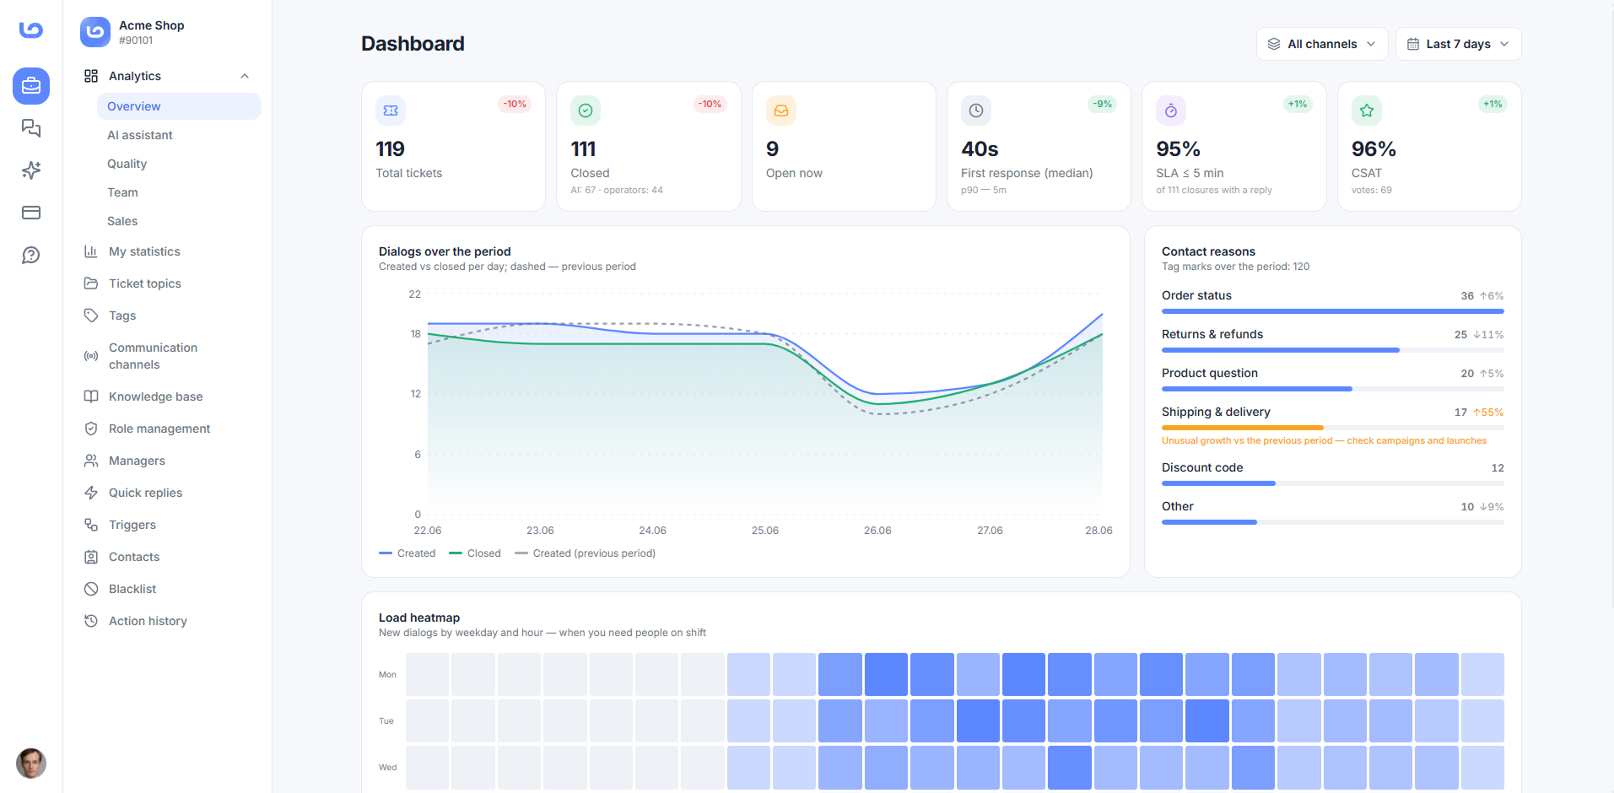Viewport: 1614px width, 793px height.
Task: Open the All channels dropdown
Action: click(x=1322, y=44)
